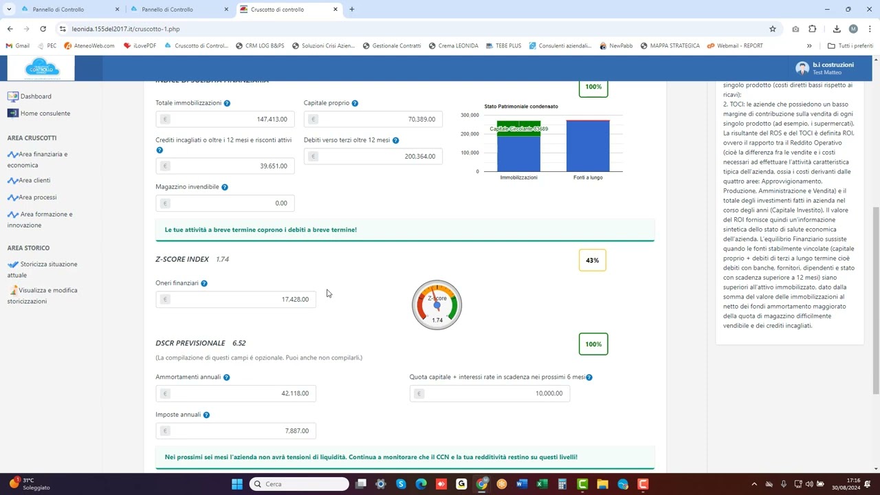Click info icon beside Debiti verso terzi

(x=396, y=140)
